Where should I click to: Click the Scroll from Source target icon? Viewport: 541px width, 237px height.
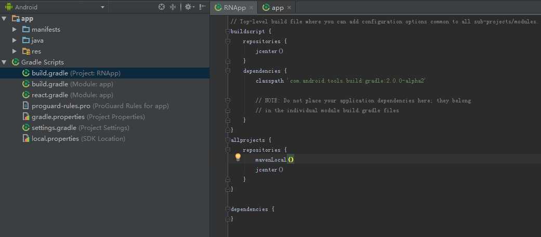[162, 7]
